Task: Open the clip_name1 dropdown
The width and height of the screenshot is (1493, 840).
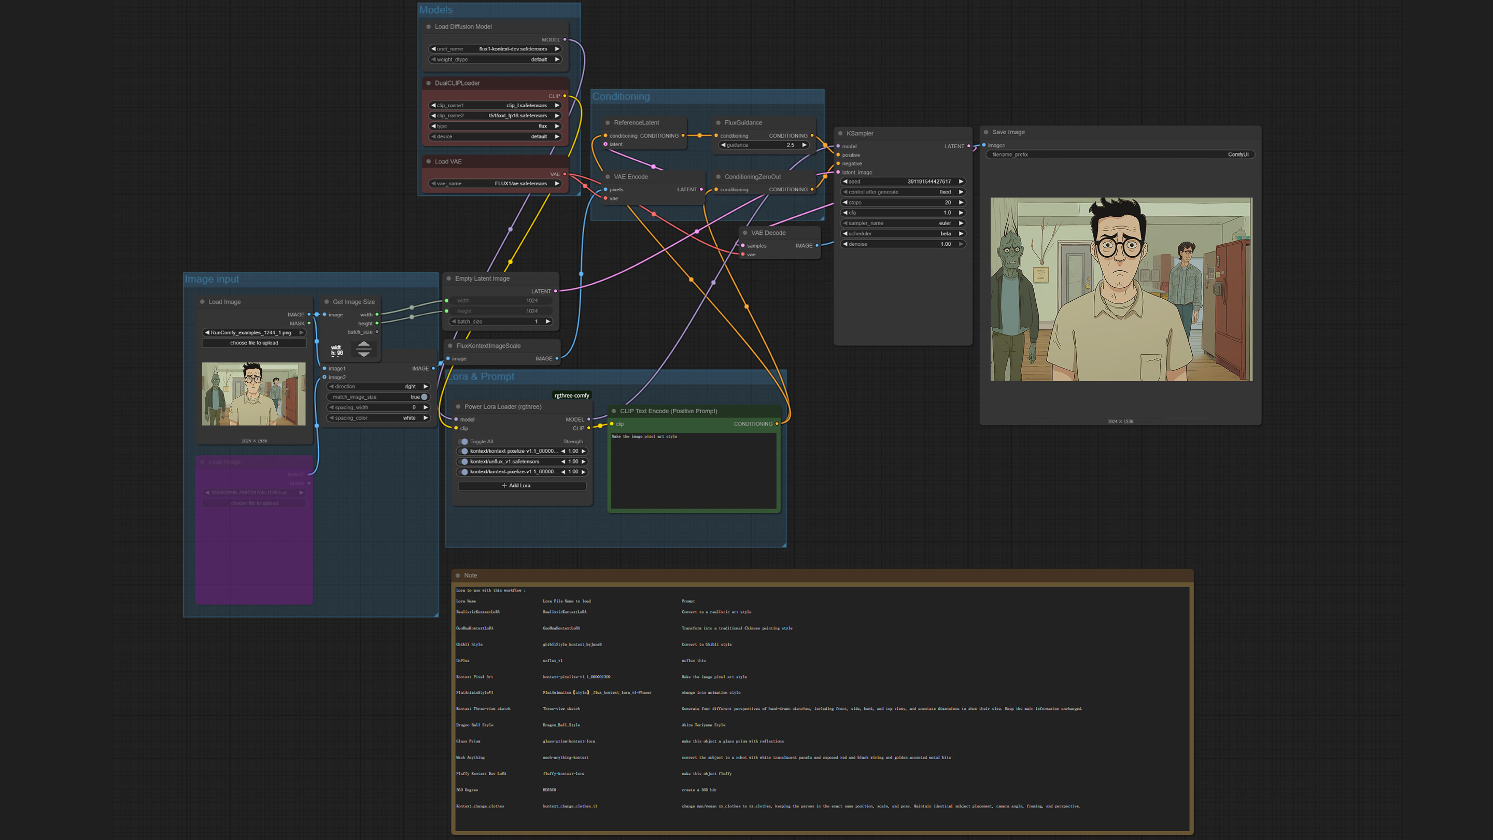Action: pyautogui.click(x=495, y=105)
